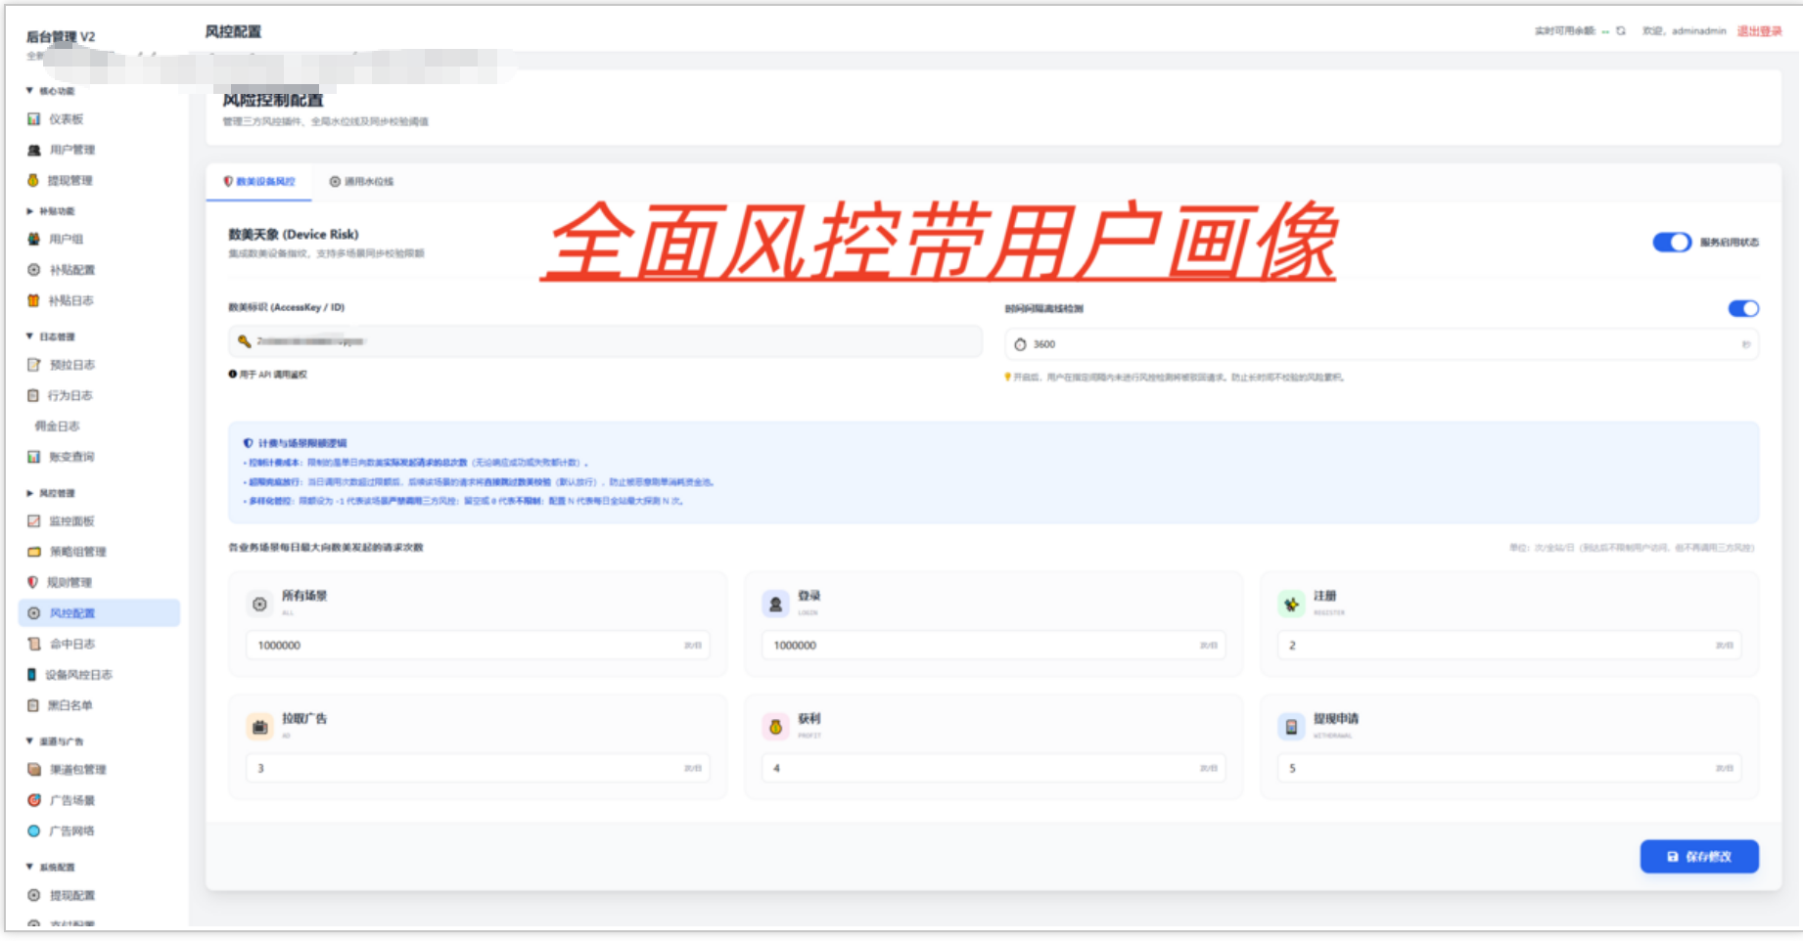1803x941 pixels.
Task: Click the 广告场景 target icon
Action: click(34, 800)
